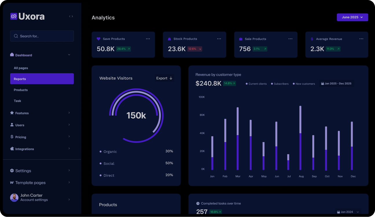The height and width of the screenshot is (217, 375).
Task: Open the June 2025 date dropdown
Action: (x=352, y=17)
